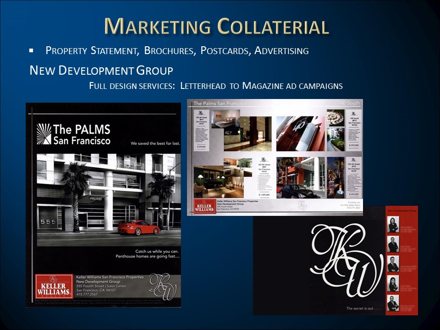Viewport: 440px width, 330px height.
Task: Click the 555 building number sign
Action: (x=48, y=222)
